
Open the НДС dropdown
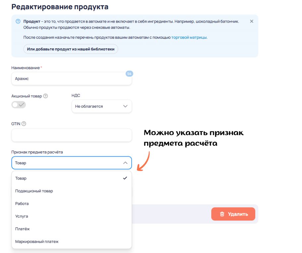pos(101,106)
